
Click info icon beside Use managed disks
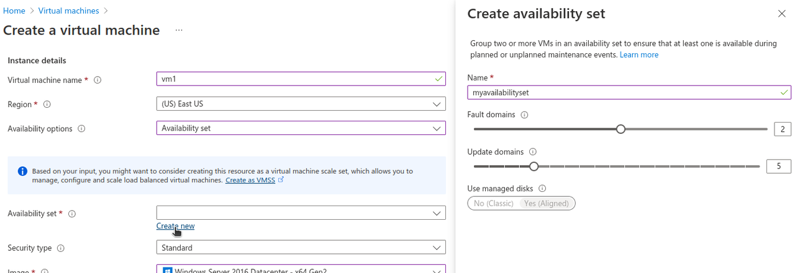542,188
